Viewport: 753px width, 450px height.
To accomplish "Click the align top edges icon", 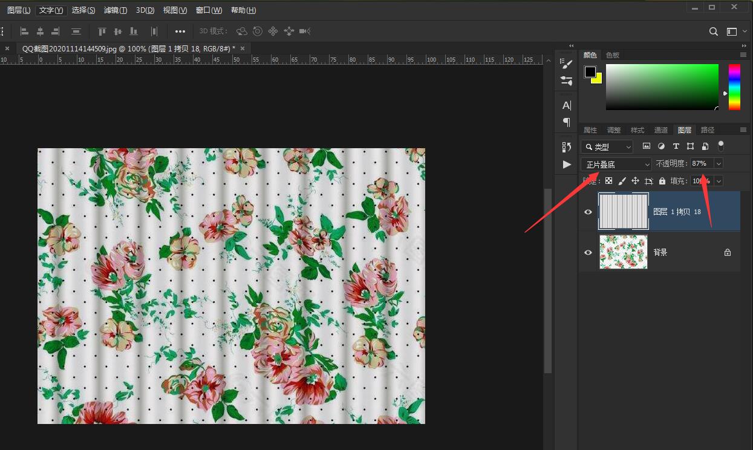I will [102, 31].
